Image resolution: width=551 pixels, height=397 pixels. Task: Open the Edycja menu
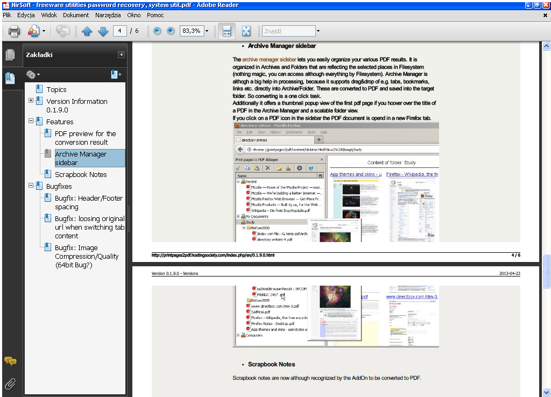pos(26,15)
